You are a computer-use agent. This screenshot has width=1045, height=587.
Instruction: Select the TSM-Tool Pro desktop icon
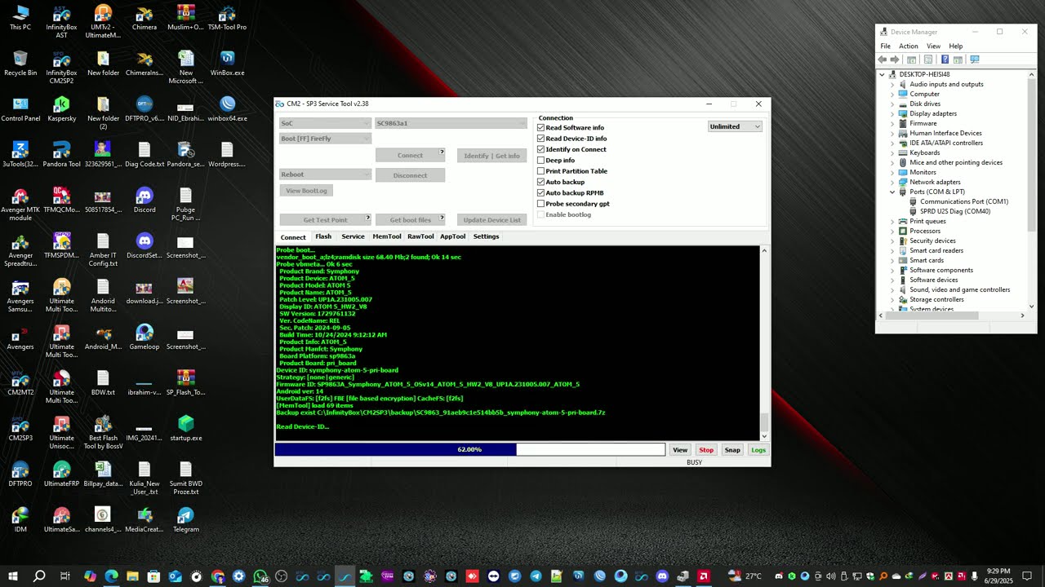[227, 18]
